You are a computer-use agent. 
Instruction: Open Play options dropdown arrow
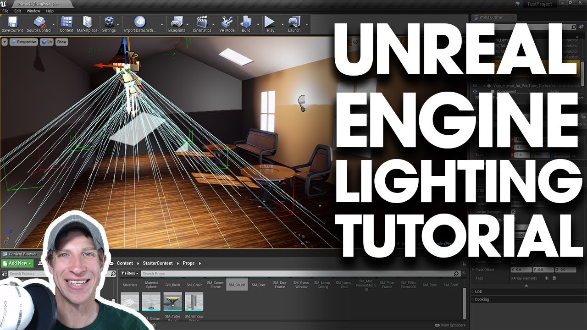282,24
